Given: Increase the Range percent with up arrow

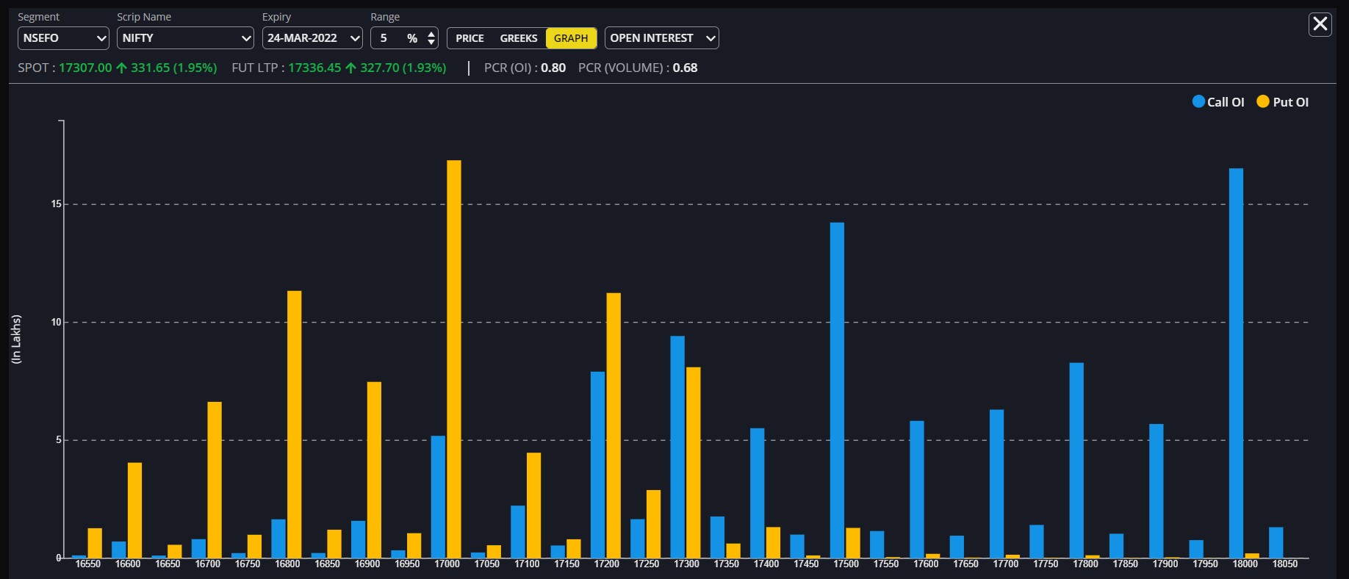Looking at the screenshot, I should click(431, 34).
